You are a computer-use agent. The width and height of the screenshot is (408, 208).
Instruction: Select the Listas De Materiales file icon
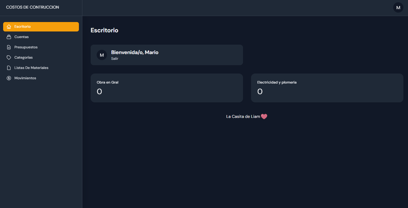pos(9,68)
